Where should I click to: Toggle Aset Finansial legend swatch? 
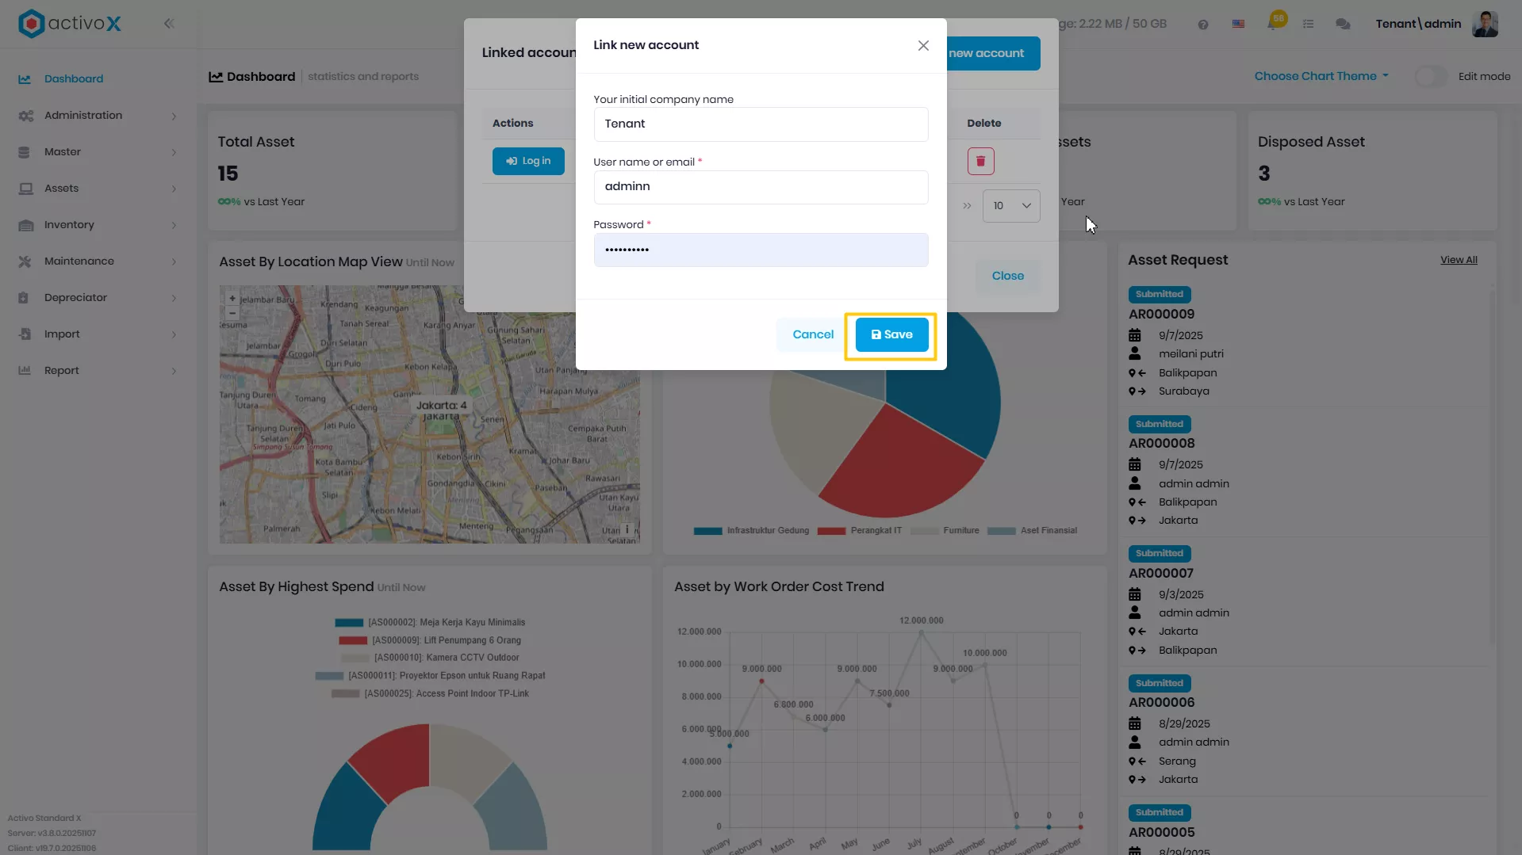1001,531
